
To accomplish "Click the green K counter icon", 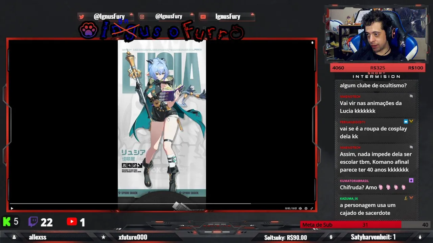I will click(x=7, y=222).
